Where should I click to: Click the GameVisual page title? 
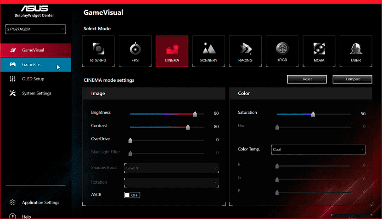click(x=103, y=13)
